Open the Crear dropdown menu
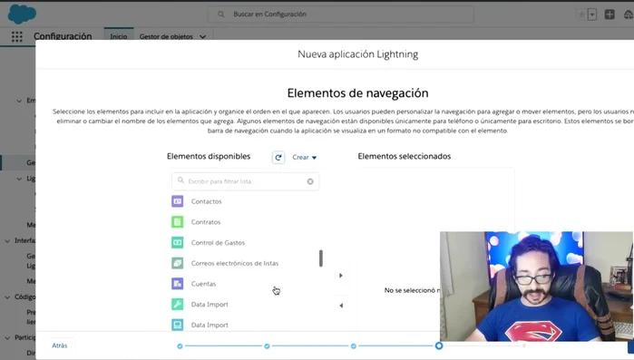634x360 pixels. point(305,157)
